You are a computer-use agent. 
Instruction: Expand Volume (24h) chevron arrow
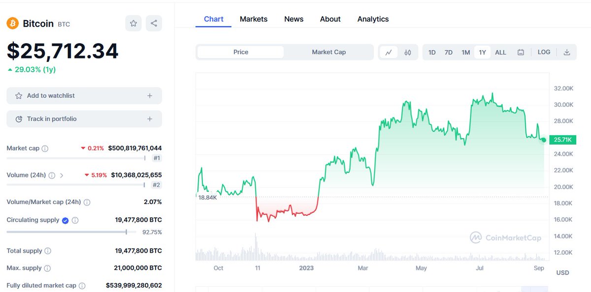click(62, 175)
